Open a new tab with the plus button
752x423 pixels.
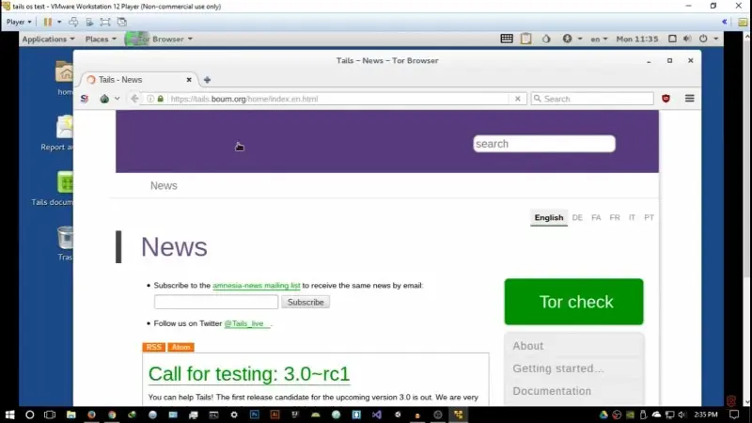coord(207,80)
